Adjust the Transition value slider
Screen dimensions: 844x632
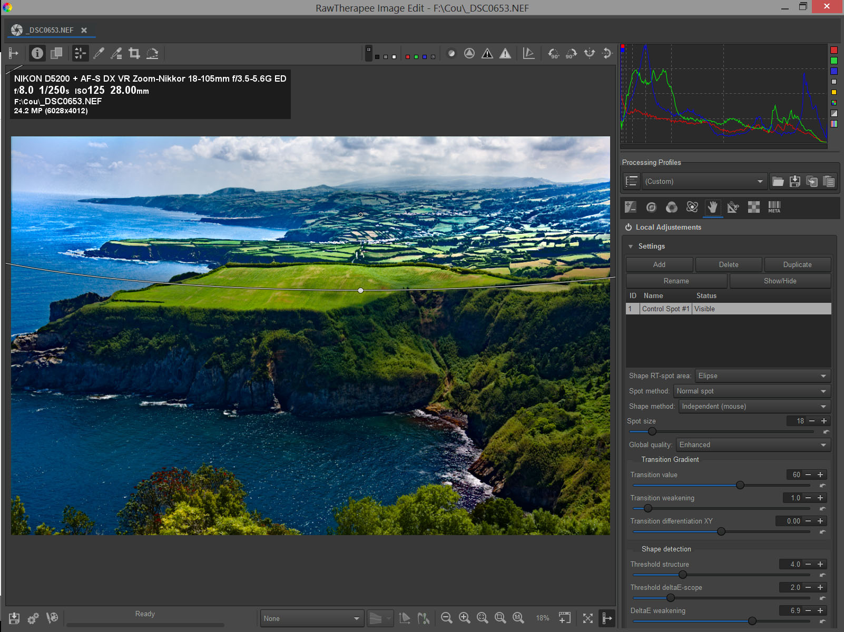[740, 485]
